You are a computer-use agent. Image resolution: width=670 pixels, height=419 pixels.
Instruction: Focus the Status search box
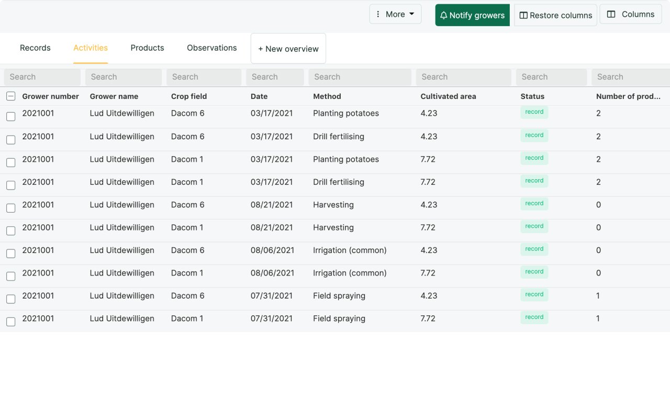[x=551, y=77]
